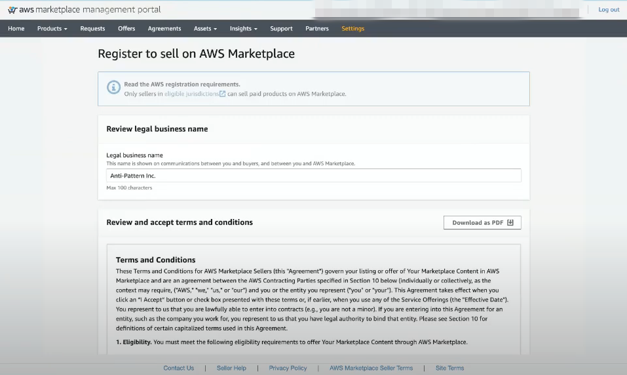Click the Max 100 characters hint text

[x=129, y=187]
